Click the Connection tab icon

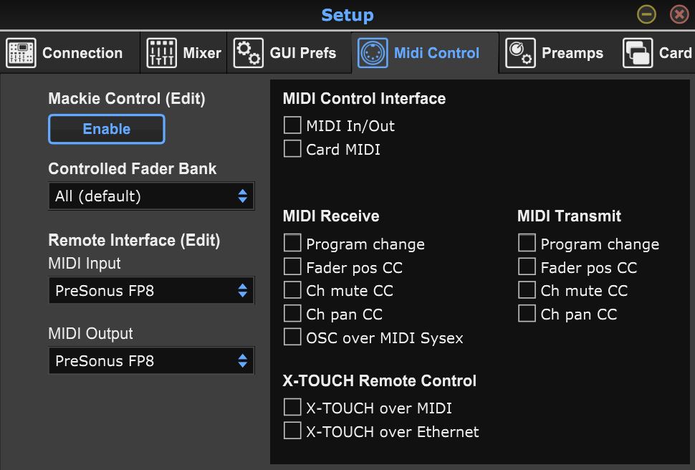(21, 53)
